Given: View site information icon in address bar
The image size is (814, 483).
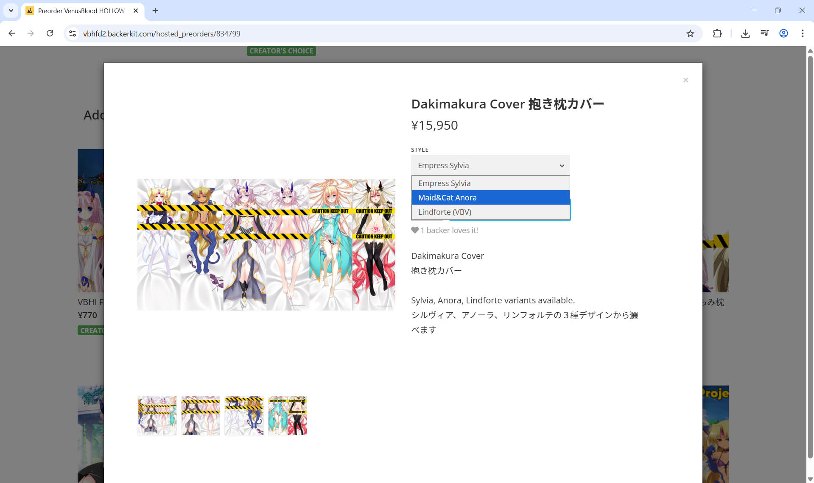Looking at the screenshot, I should [73, 33].
